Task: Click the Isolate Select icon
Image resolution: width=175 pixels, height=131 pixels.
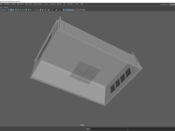Action: [37, 10]
